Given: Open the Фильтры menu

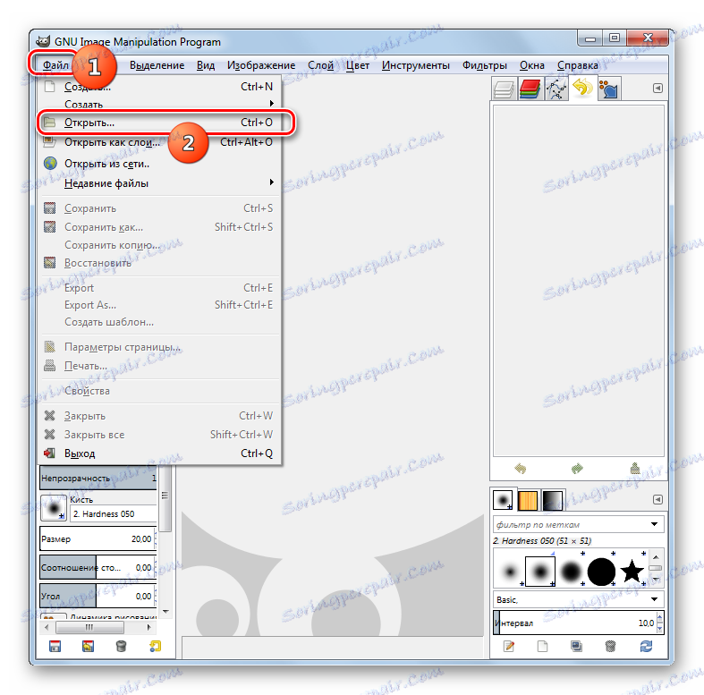Looking at the screenshot, I should coord(485,65).
